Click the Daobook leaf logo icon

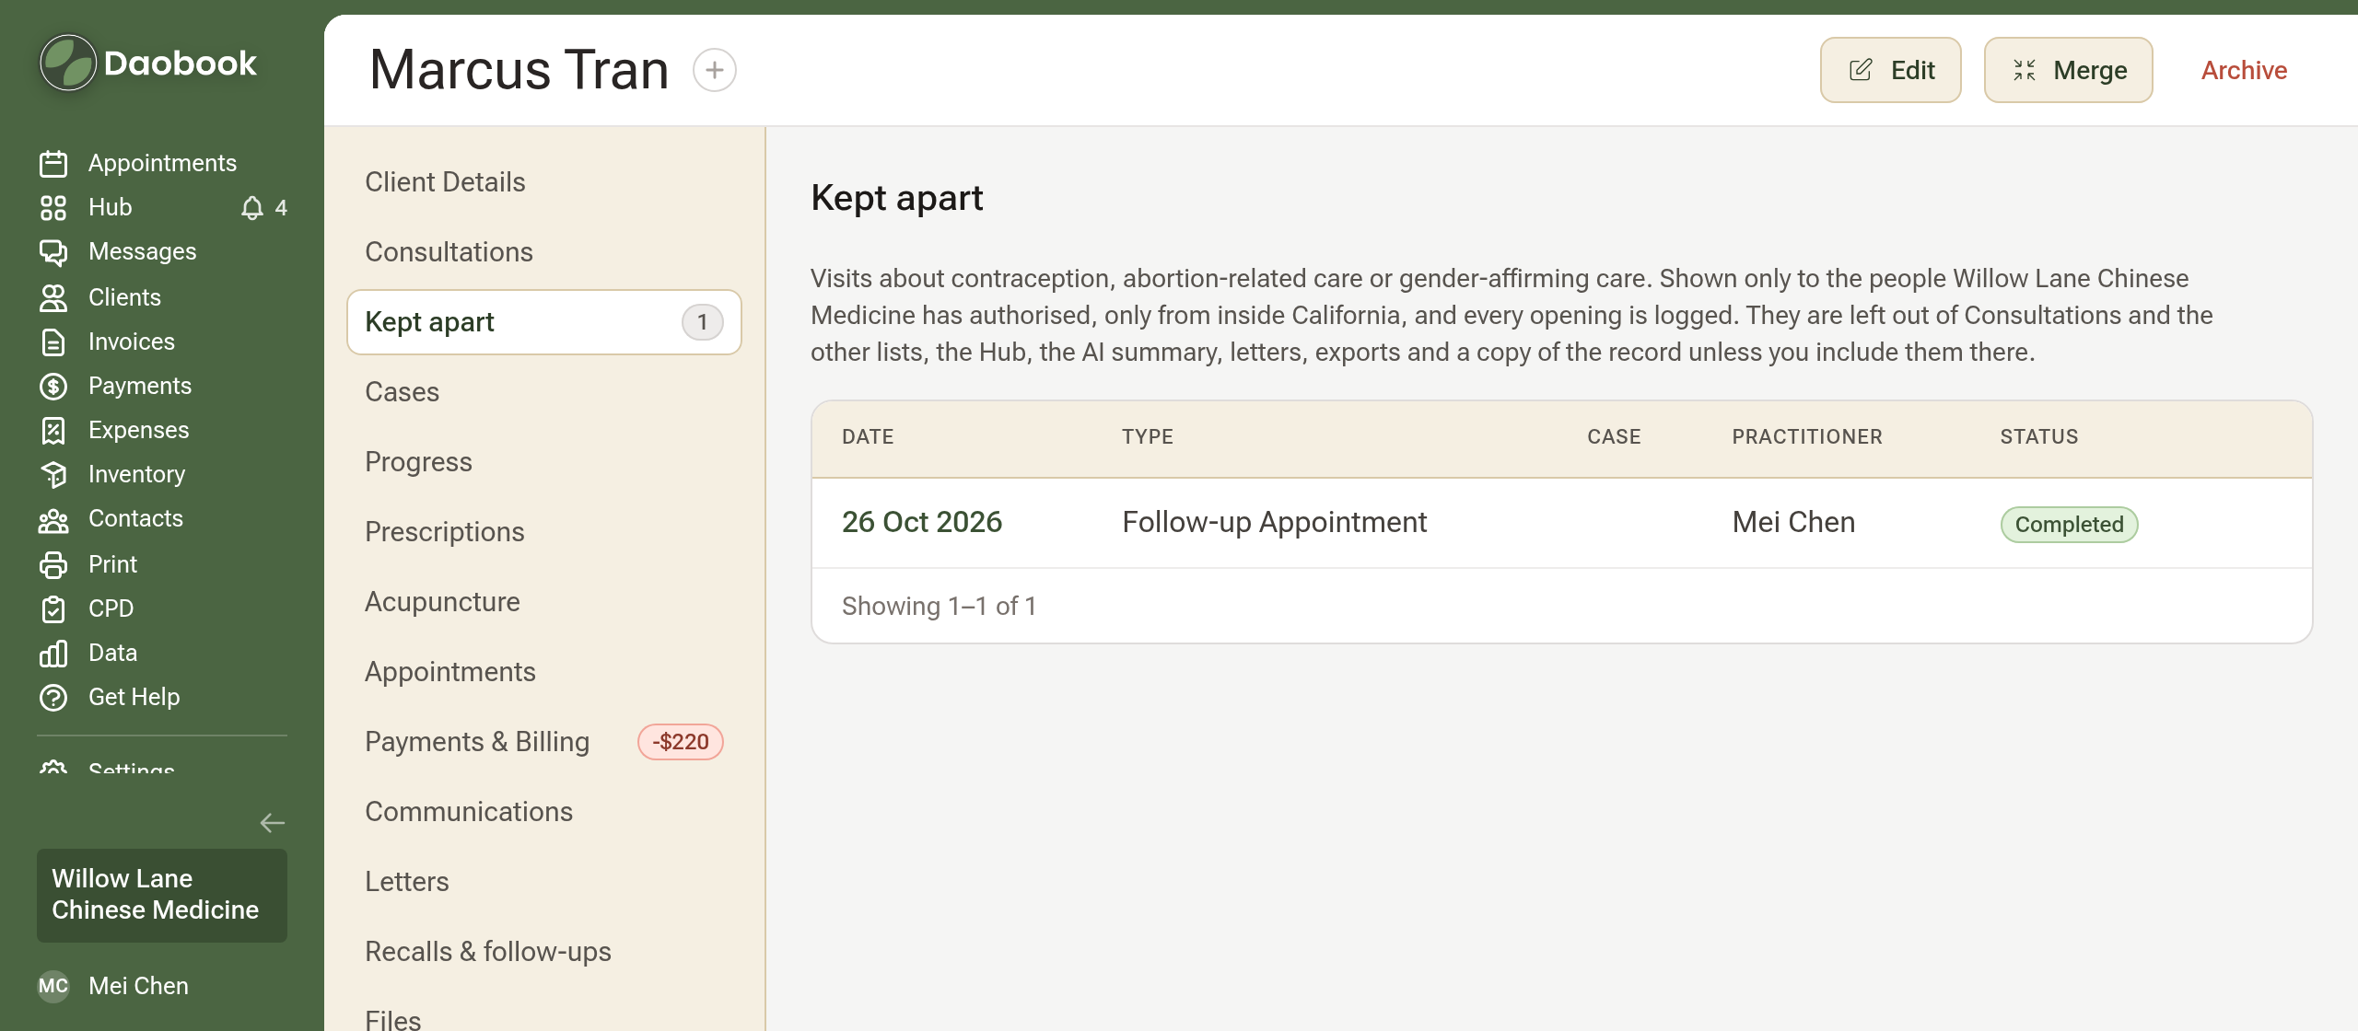point(68,64)
